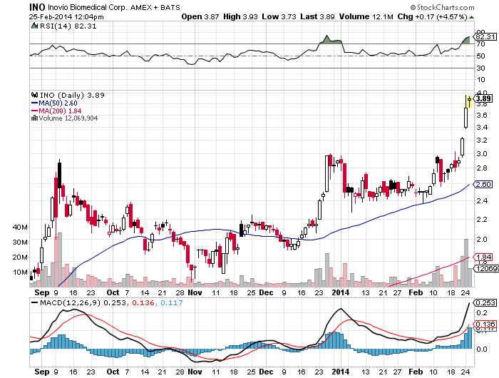499x378 pixels.
Task: Click the red 0.136 MACD legend value
Action: (x=143, y=302)
